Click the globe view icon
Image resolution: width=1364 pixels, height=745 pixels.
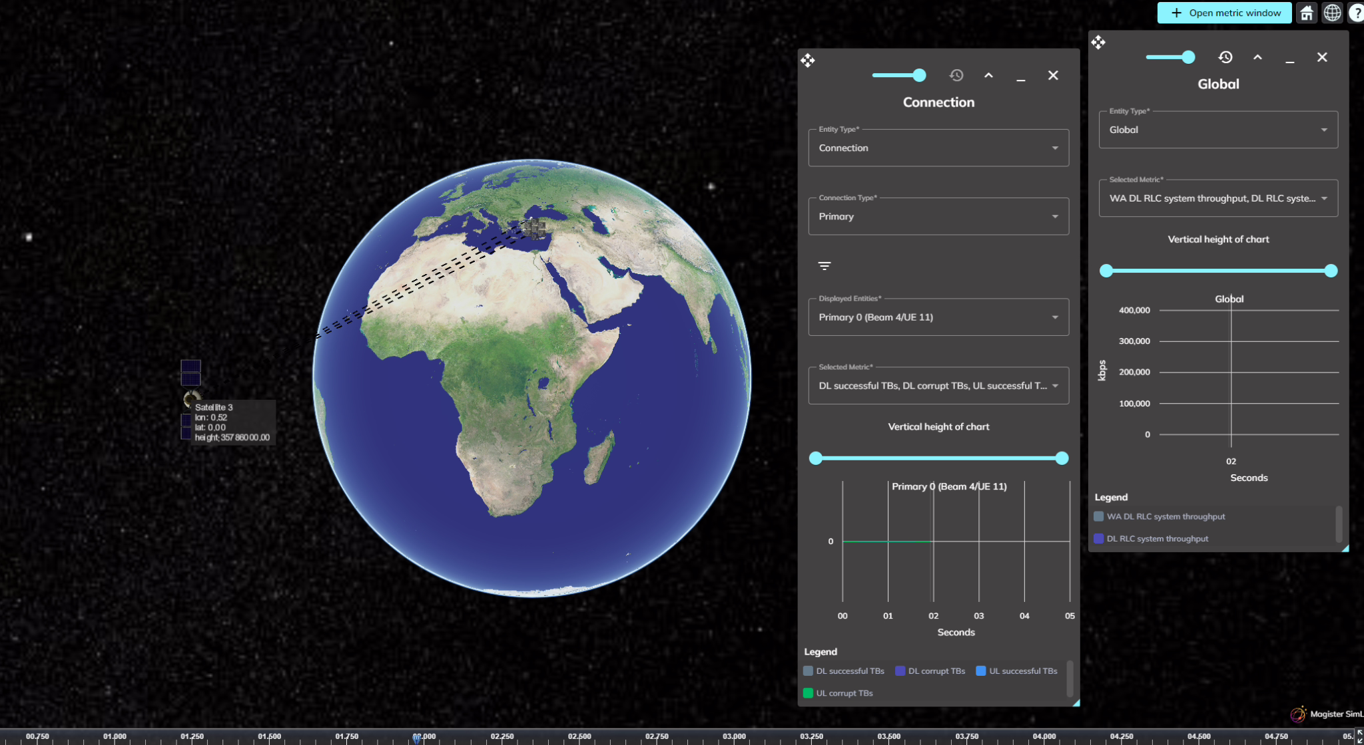pyautogui.click(x=1332, y=13)
